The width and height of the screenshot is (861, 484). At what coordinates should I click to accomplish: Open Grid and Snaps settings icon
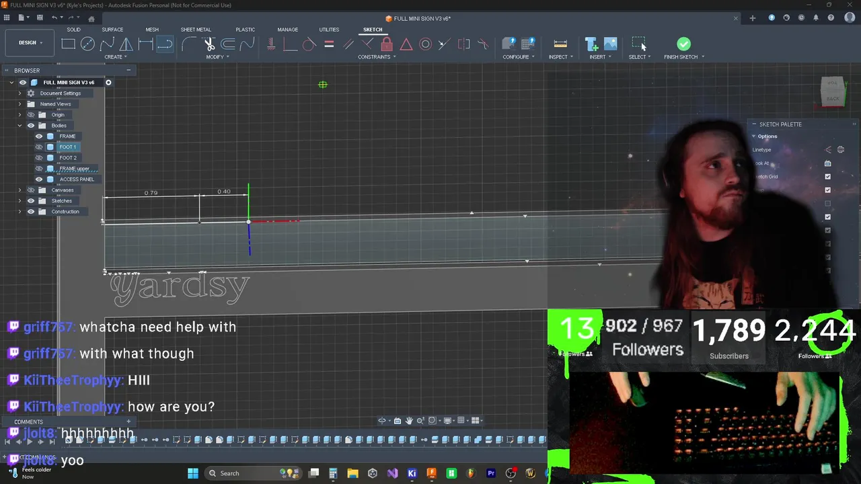(461, 421)
